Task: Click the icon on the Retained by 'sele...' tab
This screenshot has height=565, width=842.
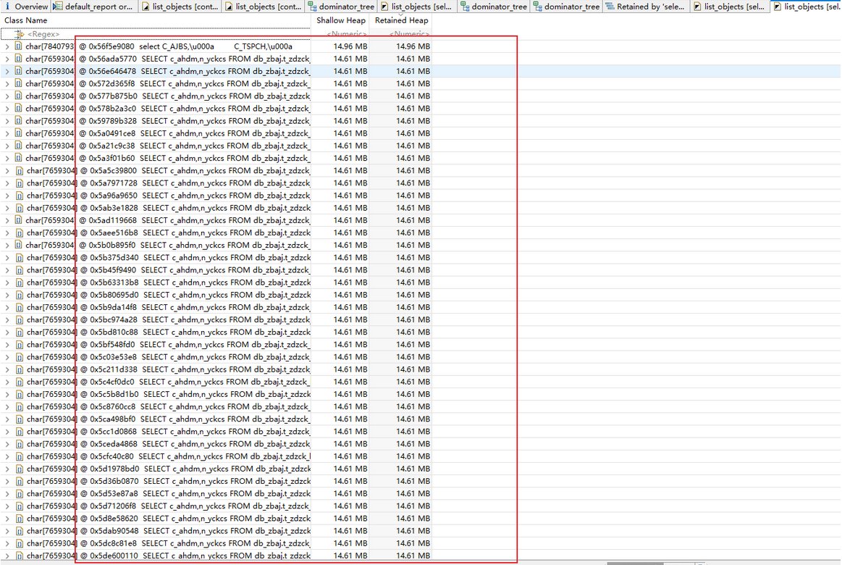Action: (610, 7)
